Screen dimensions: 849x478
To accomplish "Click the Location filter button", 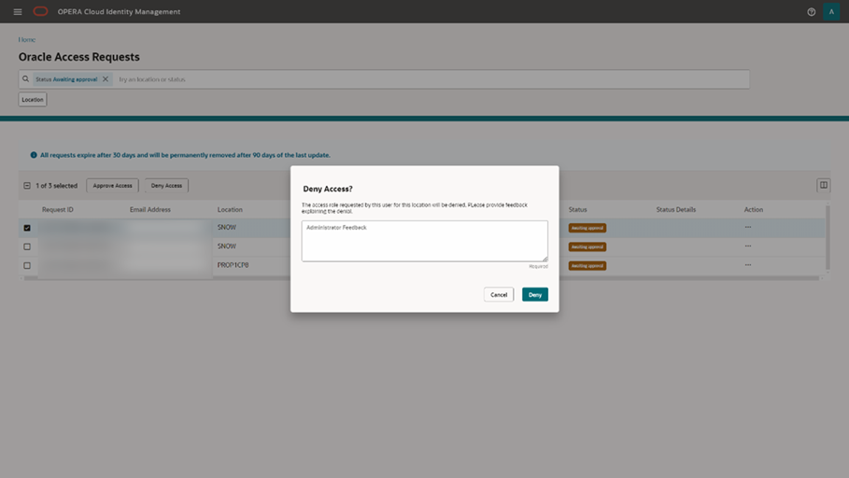I will [33, 100].
